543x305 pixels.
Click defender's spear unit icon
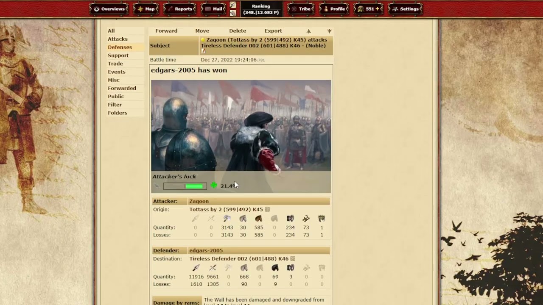196,268
